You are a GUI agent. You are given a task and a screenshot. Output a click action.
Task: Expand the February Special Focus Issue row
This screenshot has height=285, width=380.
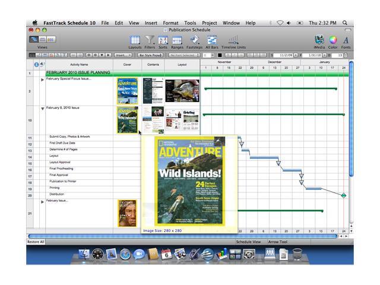pos(42,80)
